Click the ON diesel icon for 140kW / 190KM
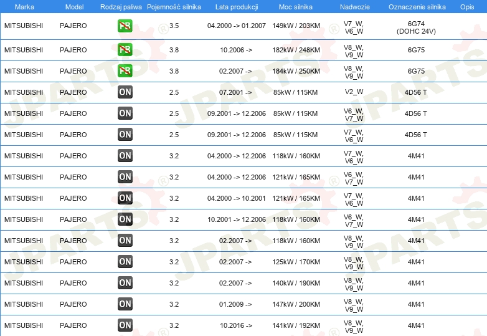 click(125, 283)
